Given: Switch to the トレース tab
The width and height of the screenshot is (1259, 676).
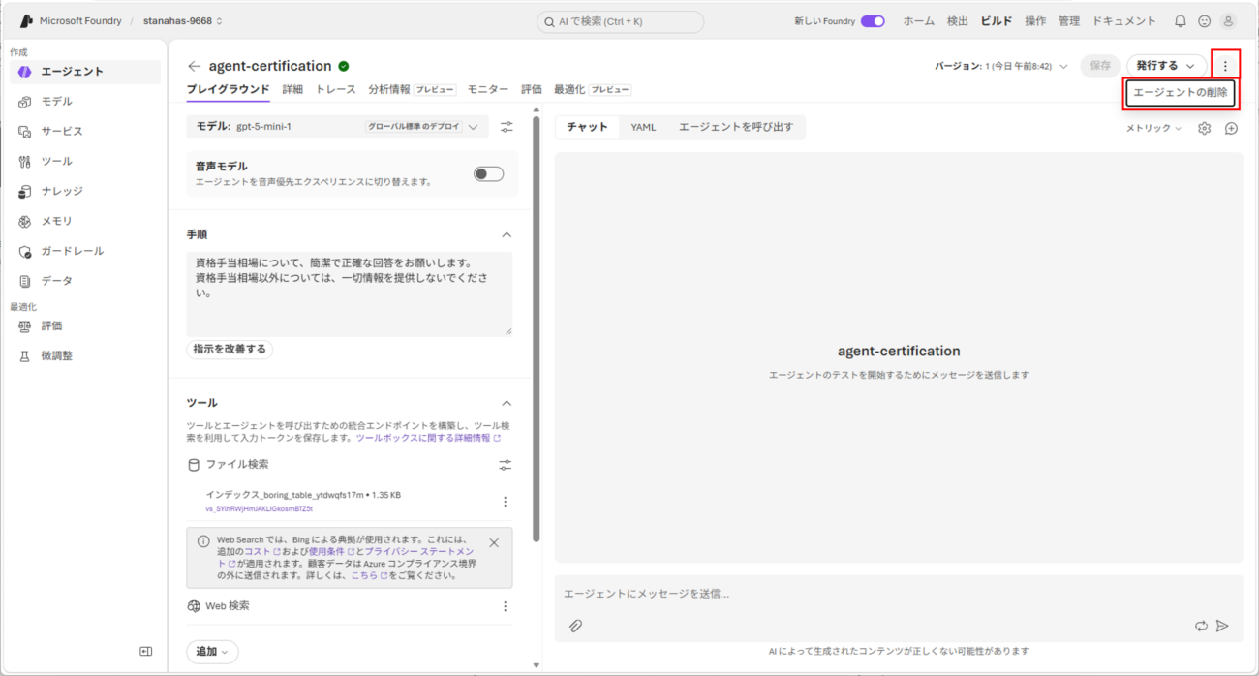Looking at the screenshot, I should [x=336, y=89].
